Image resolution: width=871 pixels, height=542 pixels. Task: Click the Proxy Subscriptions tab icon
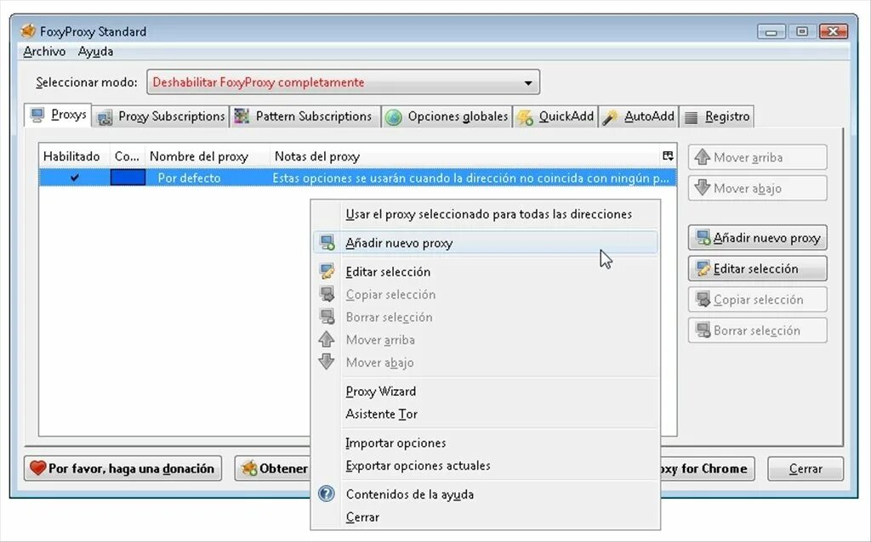105,117
